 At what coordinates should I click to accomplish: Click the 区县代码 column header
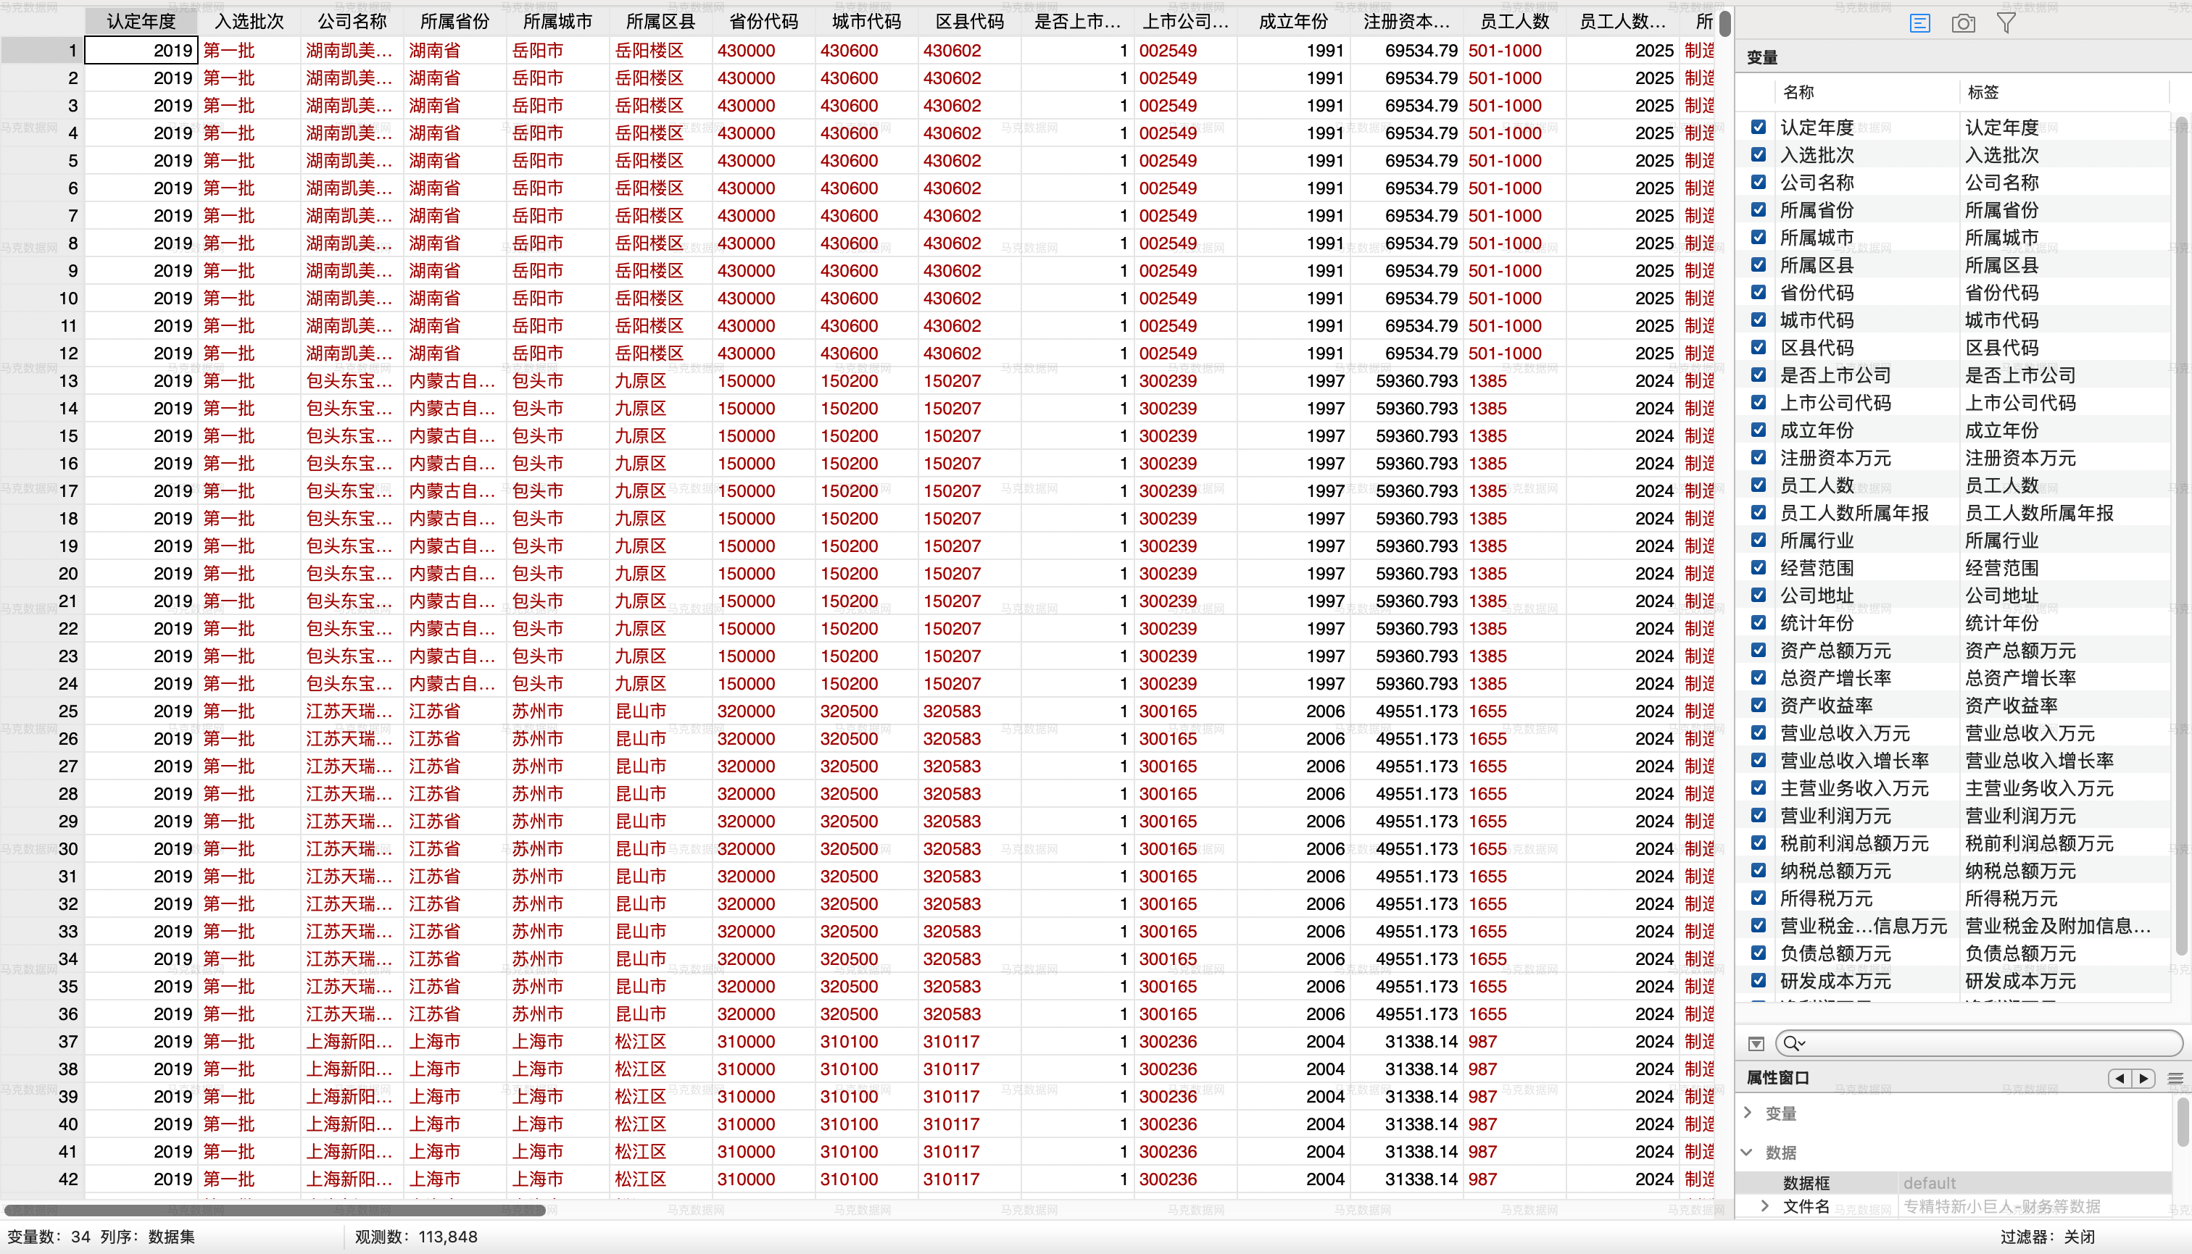(x=969, y=22)
